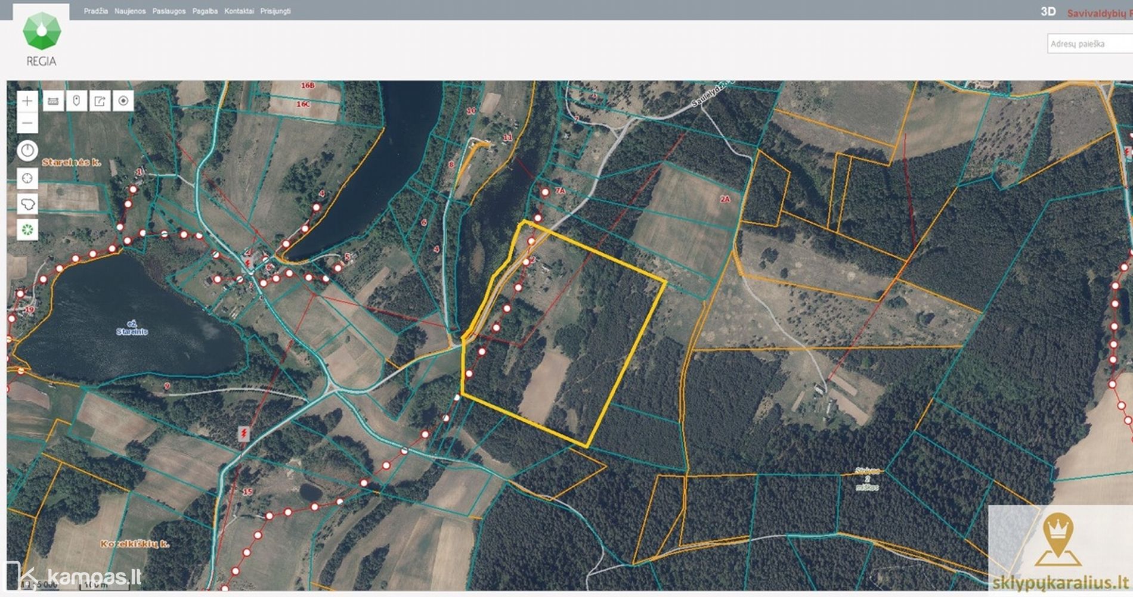Image resolution: width=1133 pixels, height=597 pixels.
Task: Click the zoom in plus button
Action: (27, 101)
